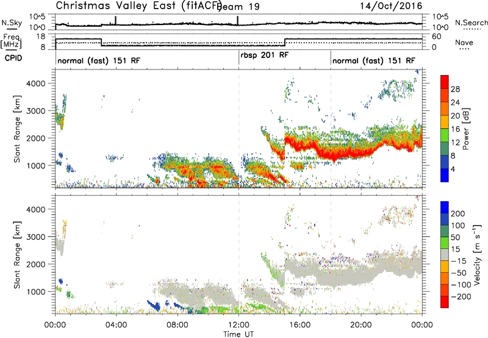Viewport: 488px width, 338px height.
Task: Click the '16:00' time axis label
Action: tap(300, 325)
